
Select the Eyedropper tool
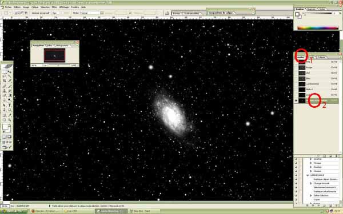click(9, 115)
